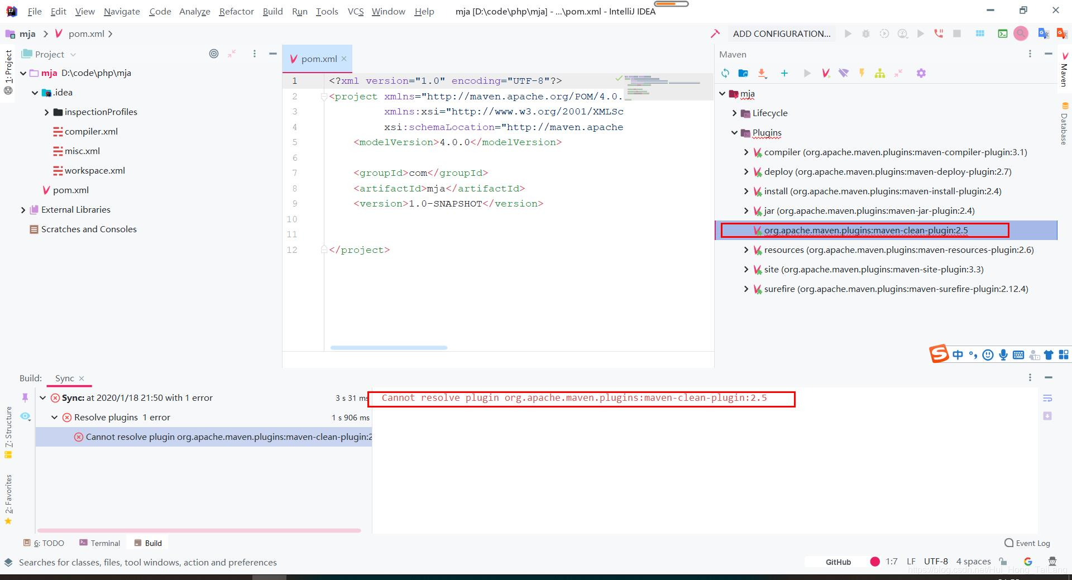Click the debug bug icon
1072x580 pixels.
(866, 33)
